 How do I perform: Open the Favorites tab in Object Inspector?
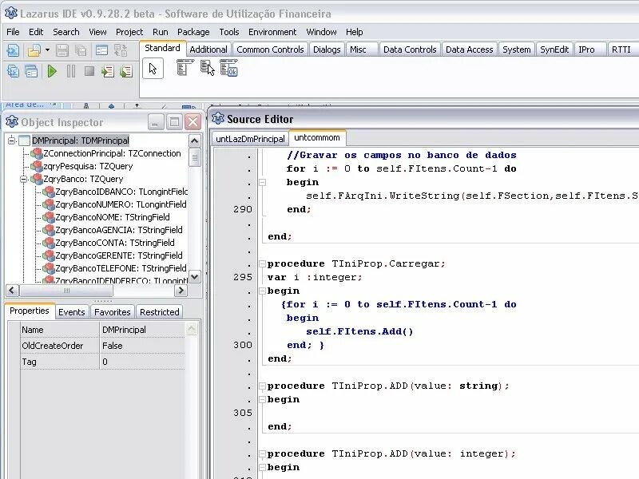click(112, 312)
